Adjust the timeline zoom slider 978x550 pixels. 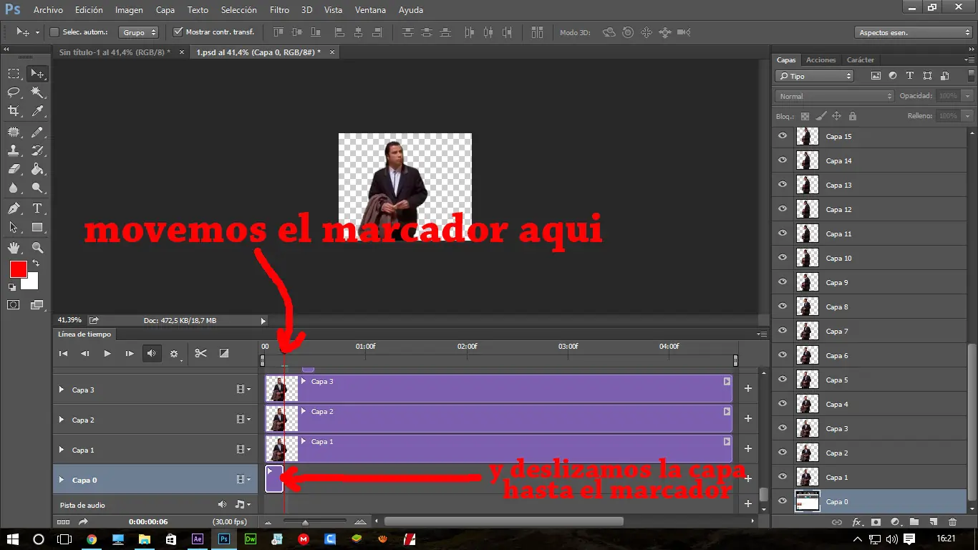tap(306, 522)
